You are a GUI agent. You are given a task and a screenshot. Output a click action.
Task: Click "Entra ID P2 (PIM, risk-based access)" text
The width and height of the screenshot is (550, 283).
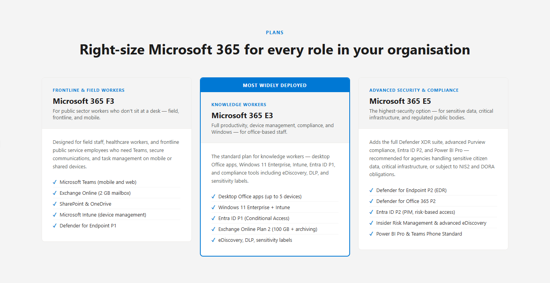(415, 212)
